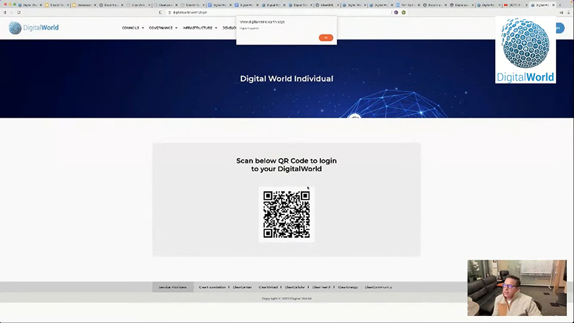Click the large DigitalWorld globe logo overlay

[x=525, y=50]
